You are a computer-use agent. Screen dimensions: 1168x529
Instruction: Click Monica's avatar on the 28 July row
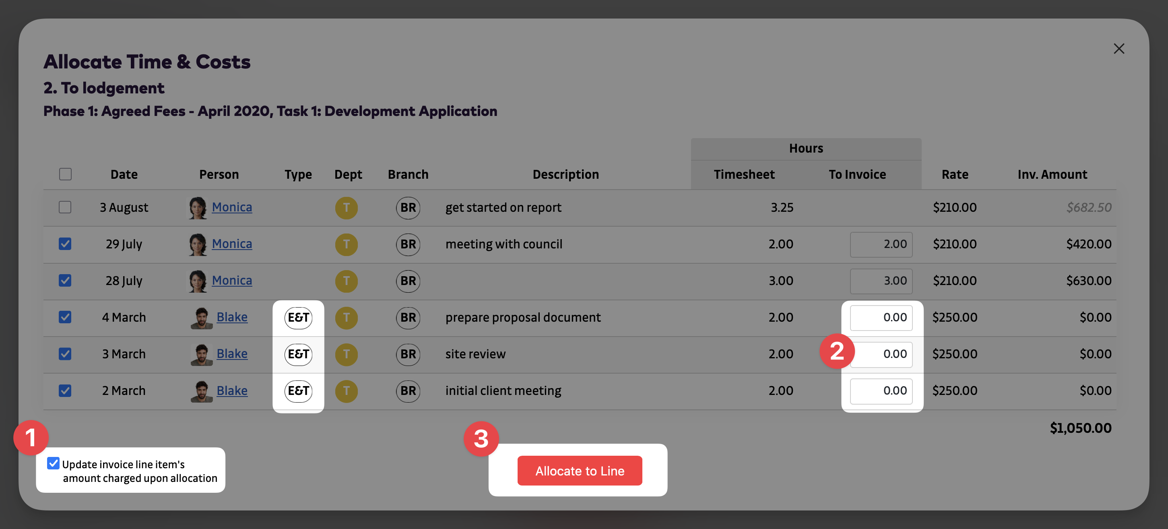coord(197,281)
